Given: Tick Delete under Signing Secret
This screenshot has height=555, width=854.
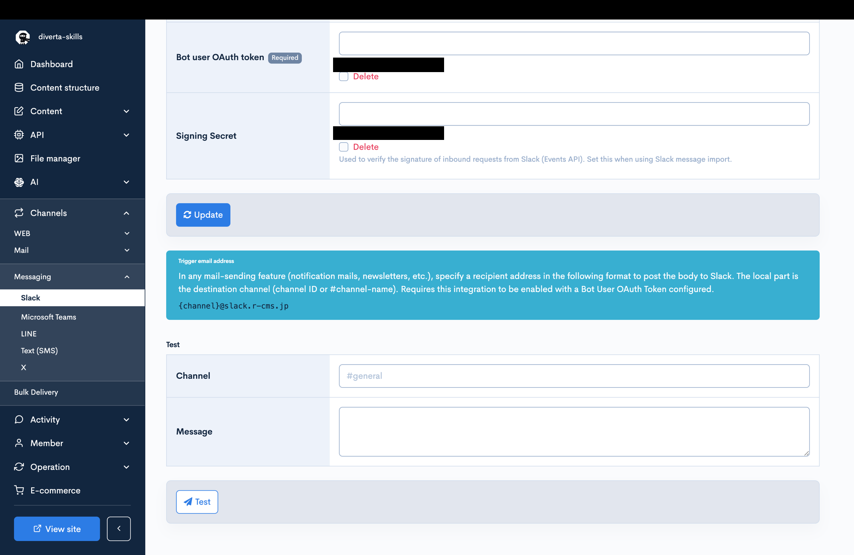Looking at the screenshot, I should pos(344,147).
